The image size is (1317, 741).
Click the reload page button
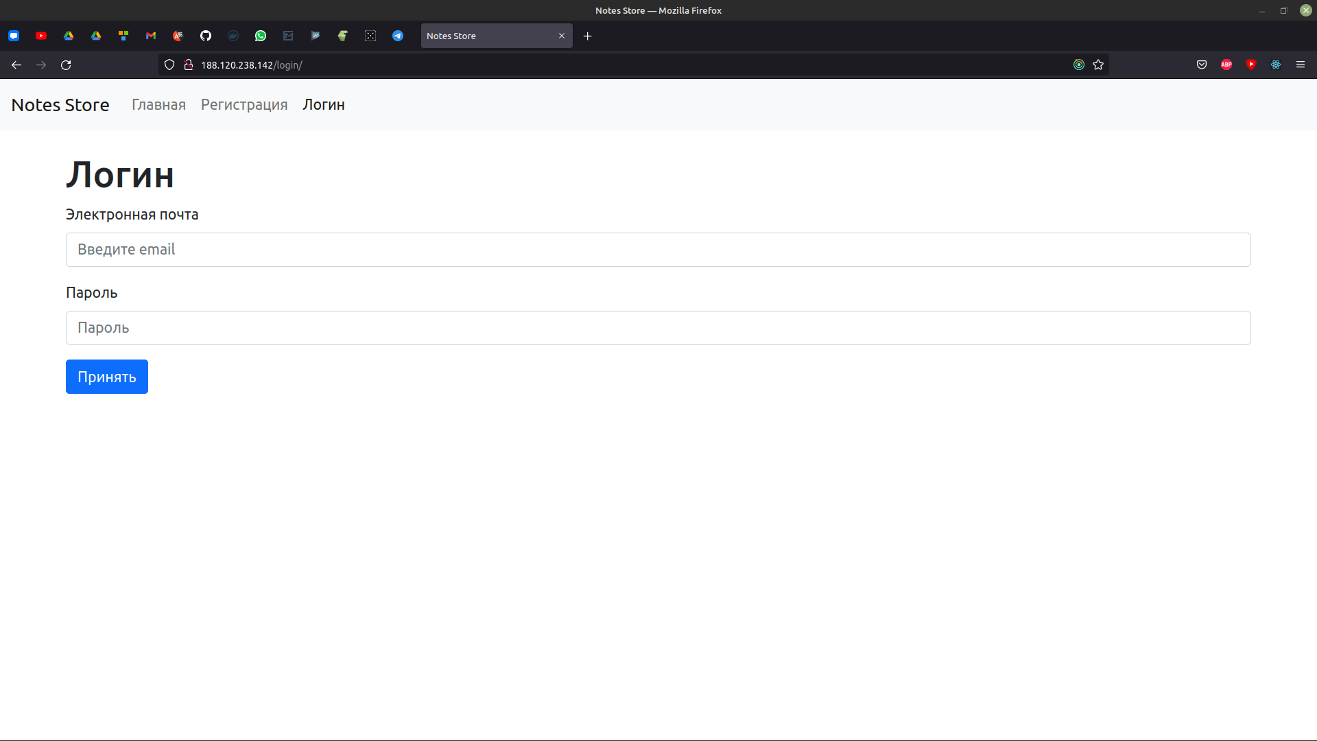click(66, 64)
